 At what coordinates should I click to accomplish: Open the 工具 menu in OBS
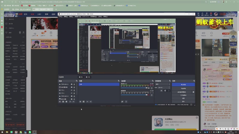click(100, 17)
